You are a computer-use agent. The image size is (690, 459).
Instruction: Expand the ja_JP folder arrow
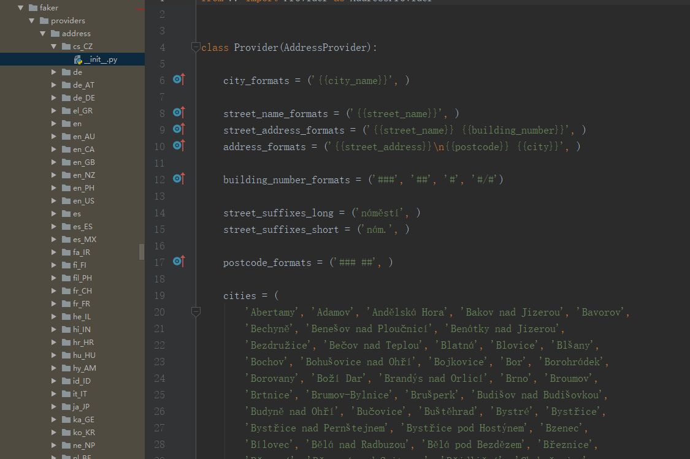tap(54, 407)
